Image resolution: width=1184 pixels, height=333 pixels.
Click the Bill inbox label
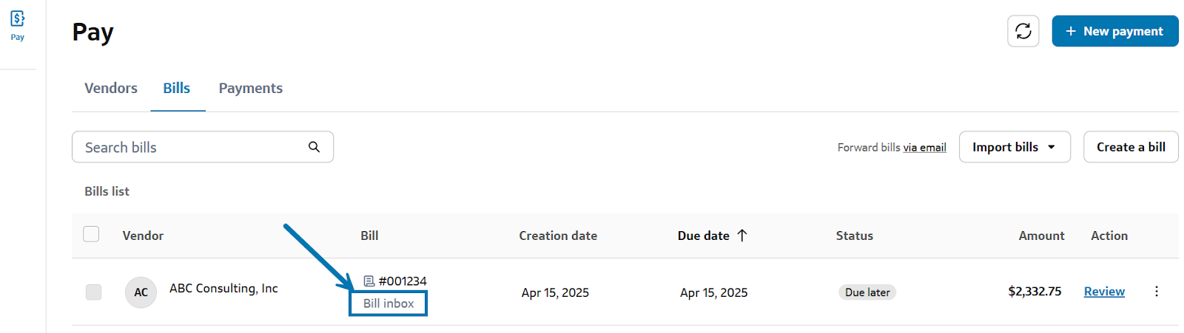pyautogui.click(x=388, y=303)
